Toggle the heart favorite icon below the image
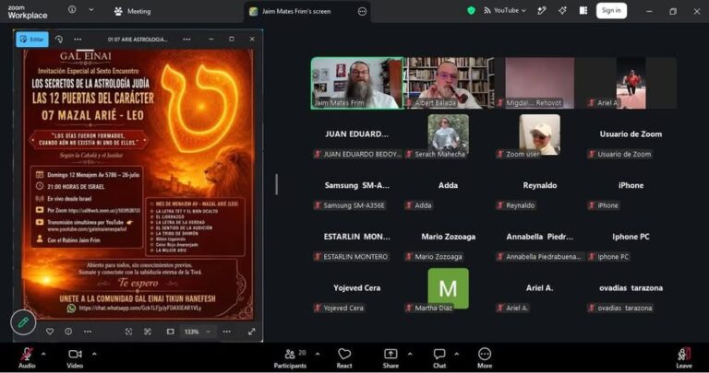Viewport: 709px width, 373px height. click(x=50, y=332)
